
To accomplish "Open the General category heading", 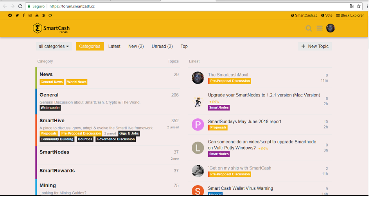I will tap(49, 95).
